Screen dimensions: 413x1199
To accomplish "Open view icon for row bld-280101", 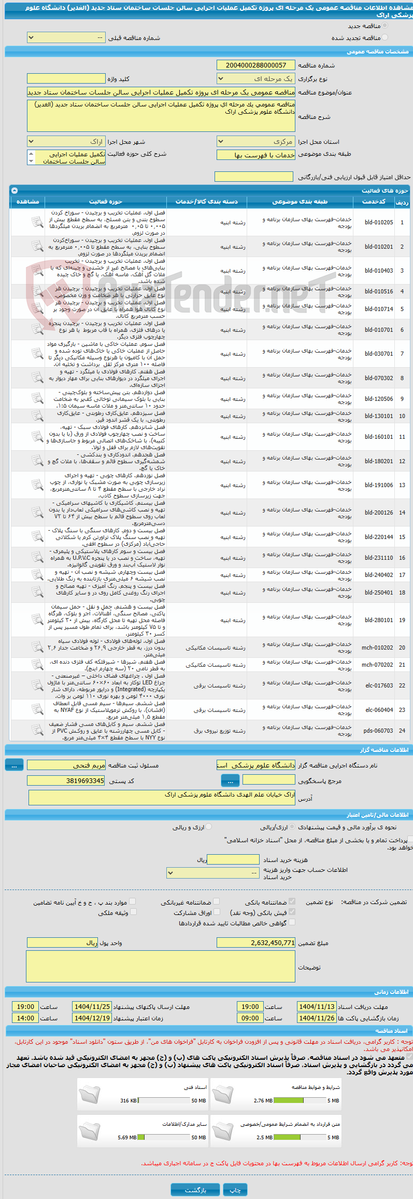I will [x=37, y=620].
